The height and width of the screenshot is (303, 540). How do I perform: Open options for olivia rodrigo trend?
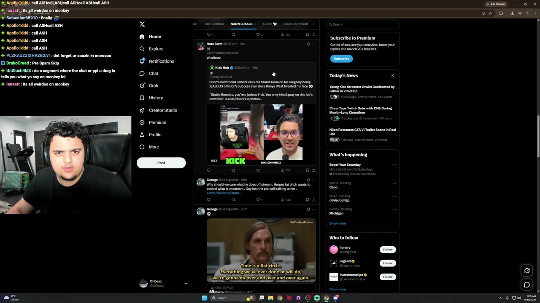pyautogui.click(x=394, y=196)
